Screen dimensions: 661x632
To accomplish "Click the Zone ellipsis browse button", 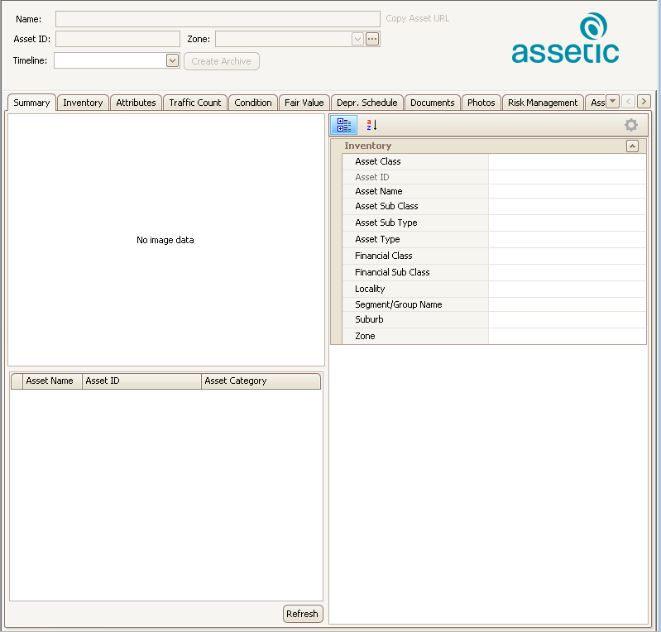I will [x=372, y=39].
